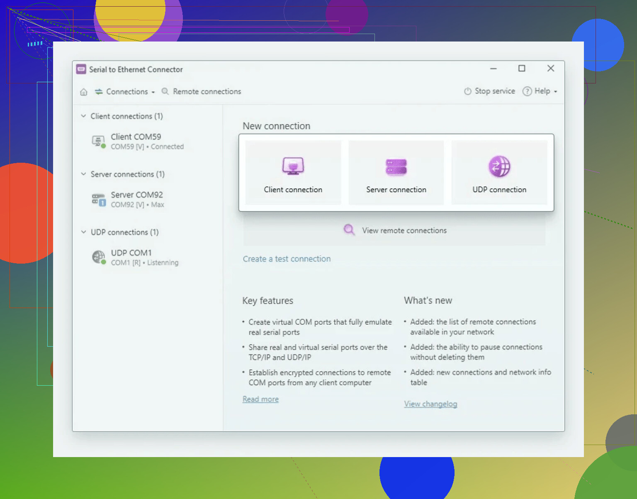Click the Server COM92 device icon
The height and width of the screenshot is (499, 637).
[99, 200]
